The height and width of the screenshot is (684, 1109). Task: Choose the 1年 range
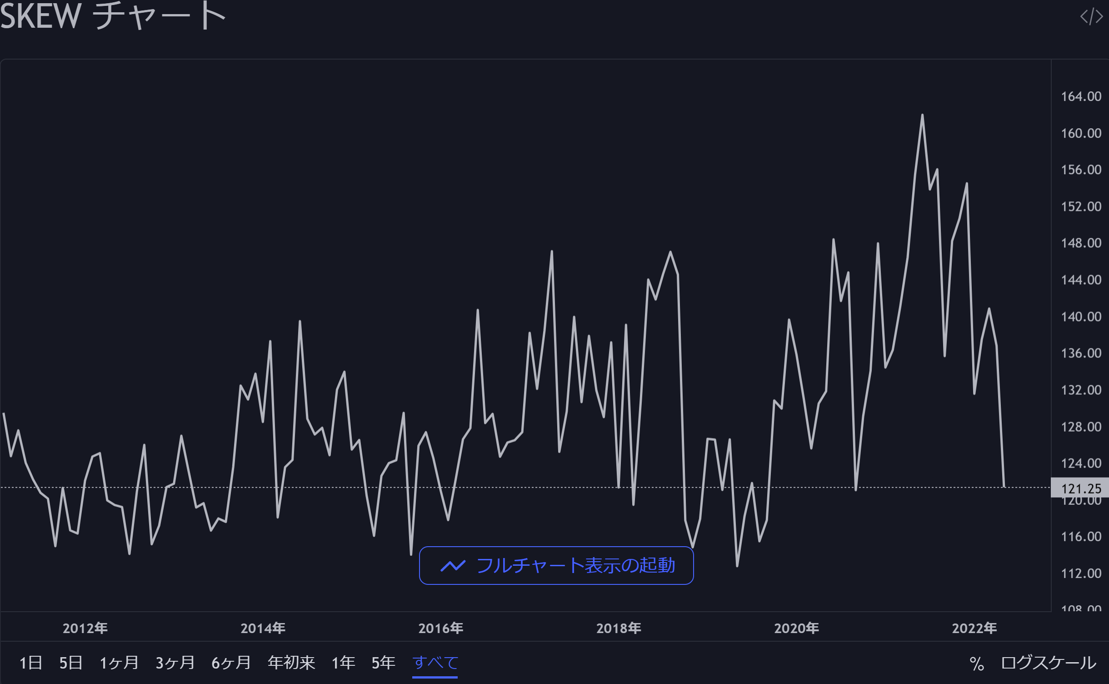[x=343, y=663]
